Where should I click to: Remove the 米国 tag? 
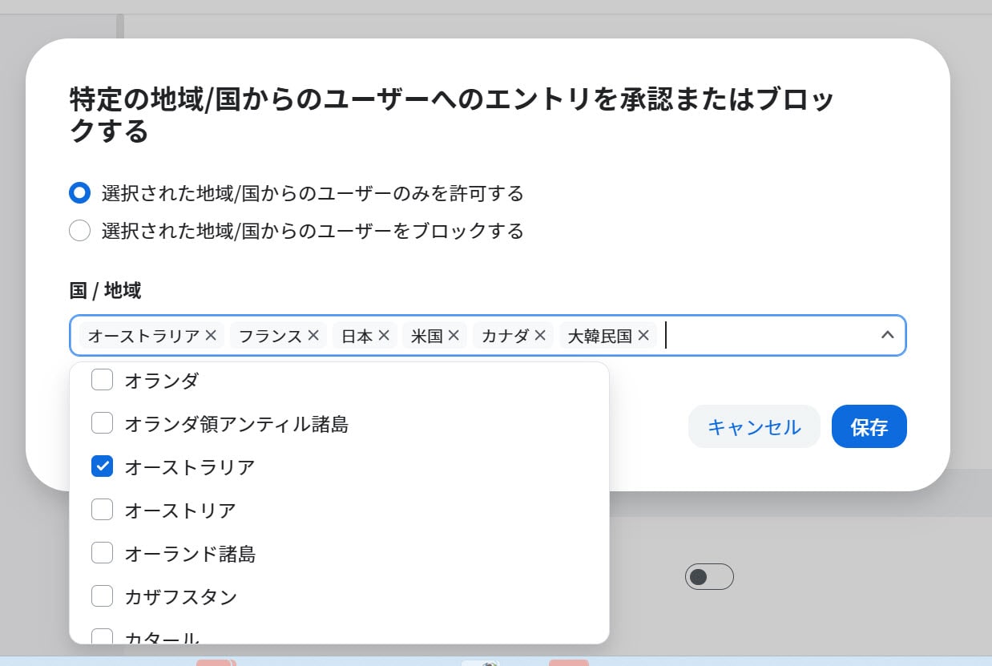click(454, 336)
